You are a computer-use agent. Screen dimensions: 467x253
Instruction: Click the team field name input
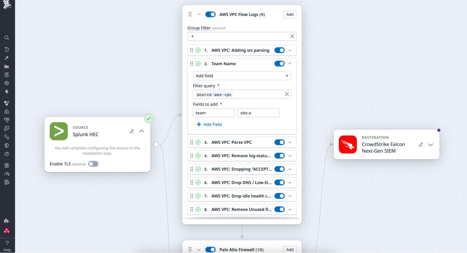click(x=214, y=113)
